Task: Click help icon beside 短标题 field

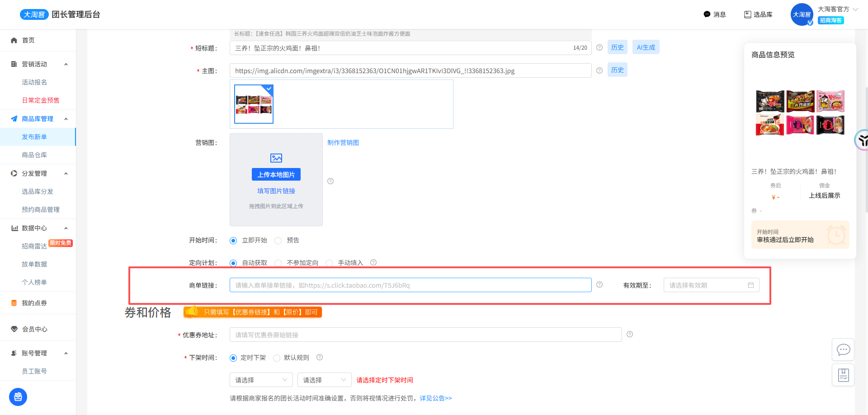Action: [599, 47]
